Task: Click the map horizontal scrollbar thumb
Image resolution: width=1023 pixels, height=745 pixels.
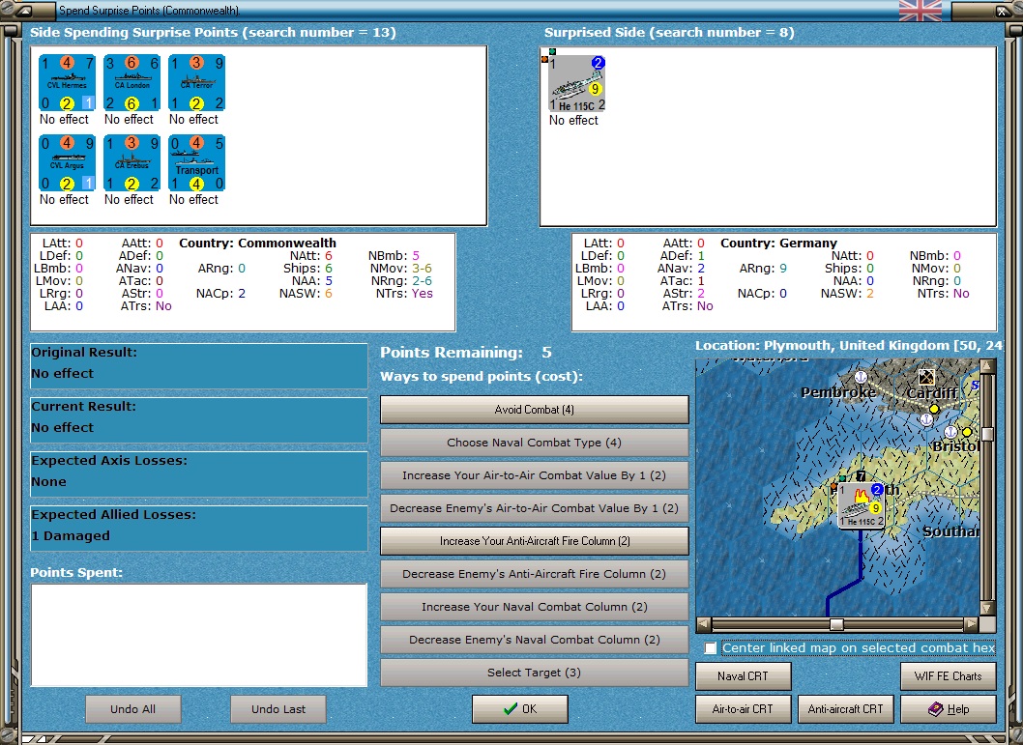Action: 836,624
